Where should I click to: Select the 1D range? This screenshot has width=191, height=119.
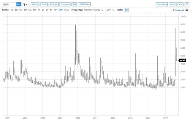[12, 10]
